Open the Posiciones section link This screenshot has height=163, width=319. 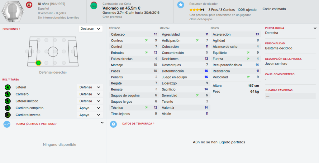(11, 29)
